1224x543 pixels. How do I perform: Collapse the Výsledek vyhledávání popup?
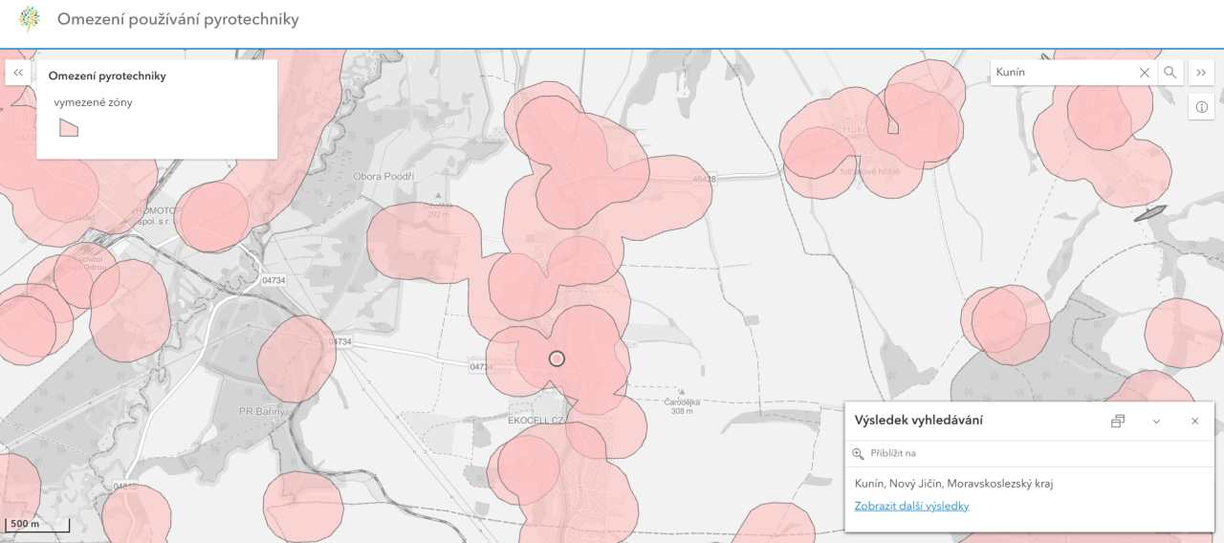(x=1156, y=421)
